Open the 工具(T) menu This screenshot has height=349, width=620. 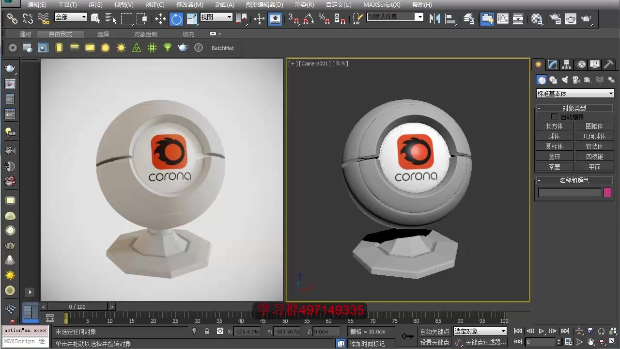67,5
